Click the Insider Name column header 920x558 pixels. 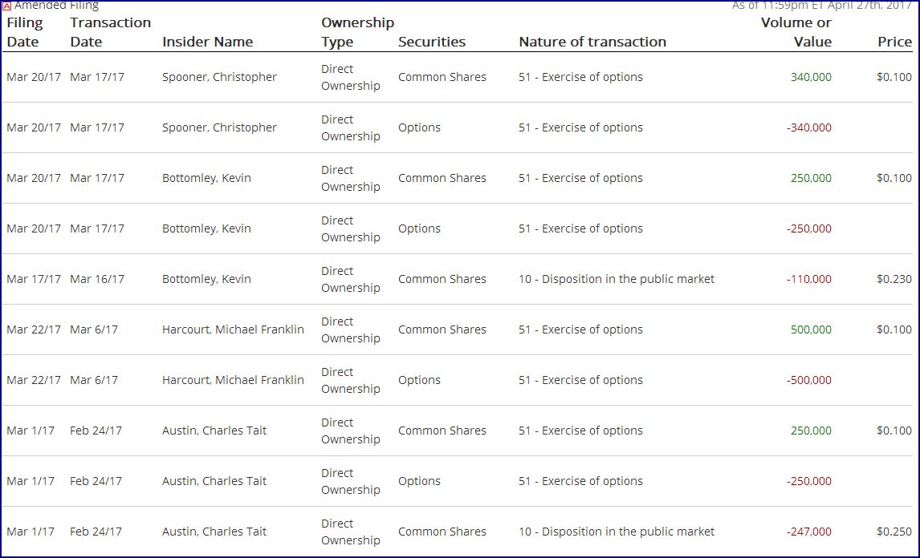[x=207, y=42]
